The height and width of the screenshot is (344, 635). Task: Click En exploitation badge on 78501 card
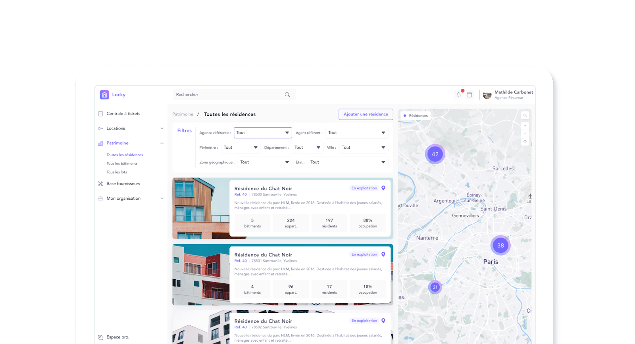tap(364, 254)
